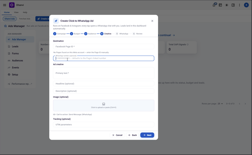This screenshot has height=155, width=252.
Task: Open Ads Manager in sidebar
Action: 20,40
